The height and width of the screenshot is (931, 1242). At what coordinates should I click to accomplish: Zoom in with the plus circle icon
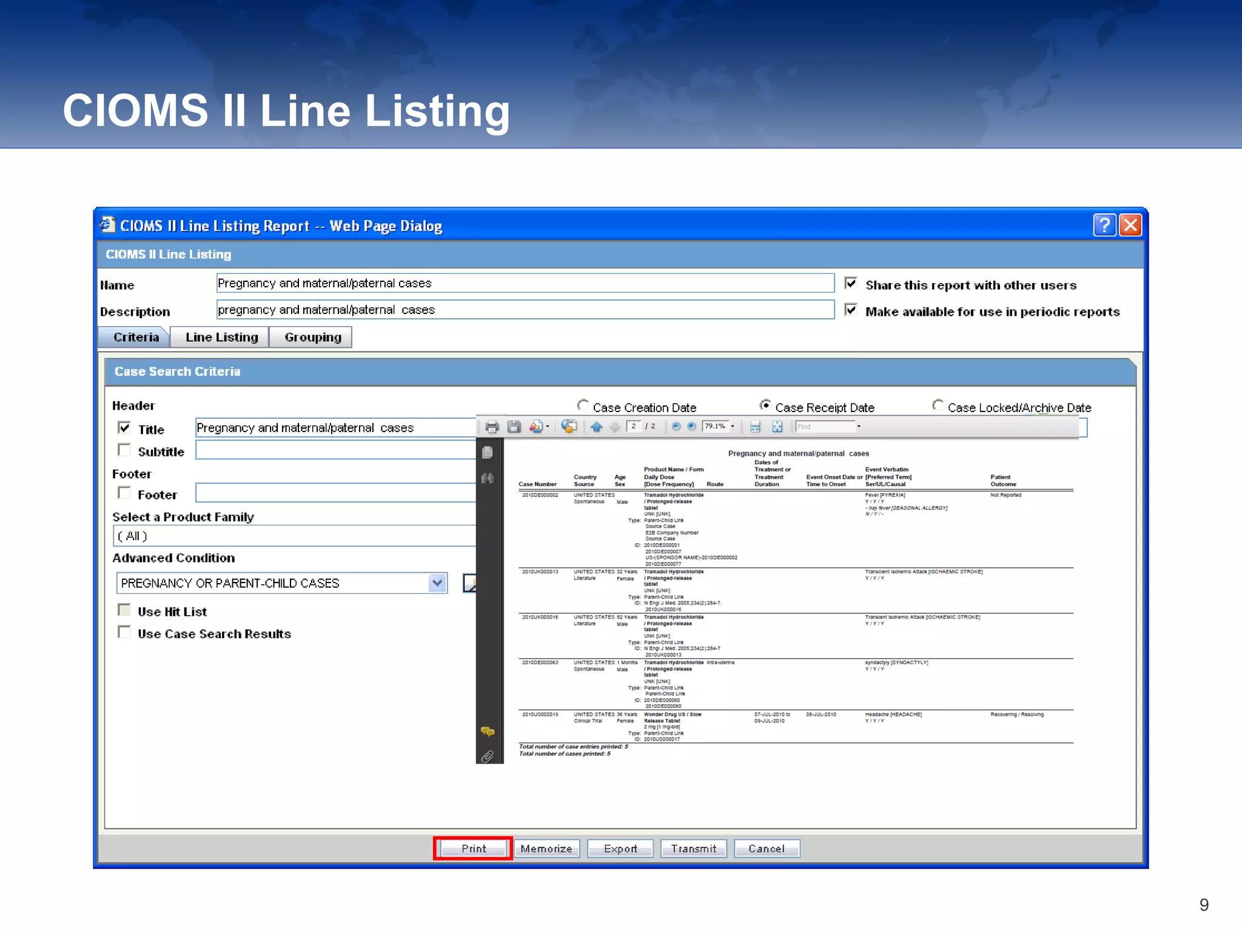pyautogui.click(x=691, y=426)
